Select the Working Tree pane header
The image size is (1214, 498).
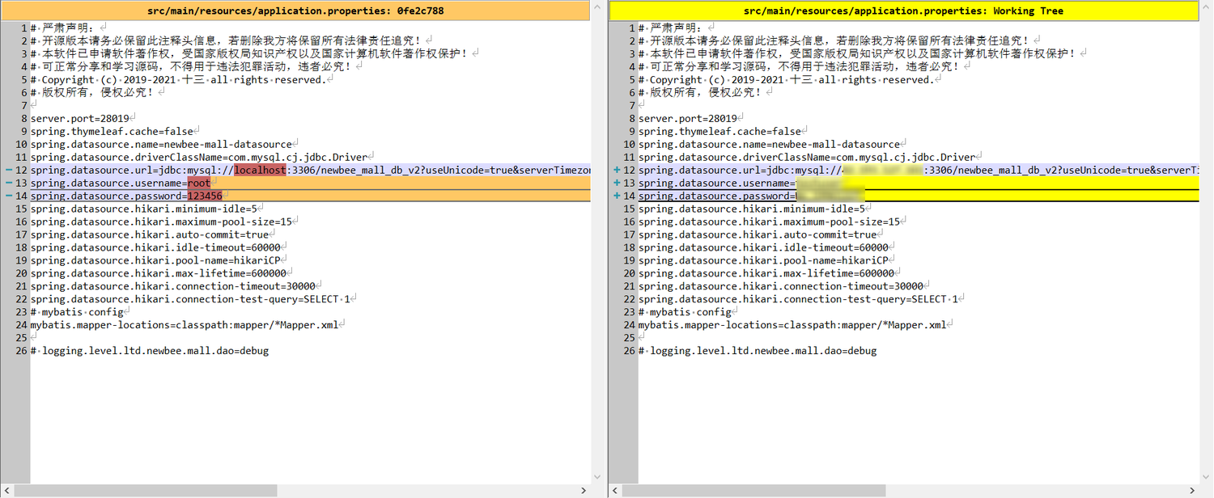903,11
